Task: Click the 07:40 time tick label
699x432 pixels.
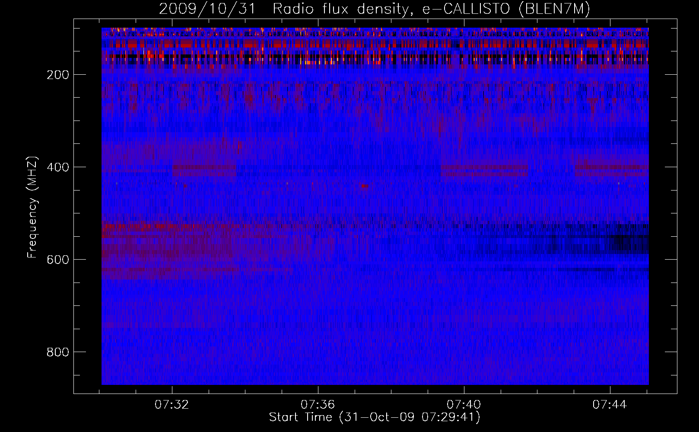Action: pyautogui.click(x=464, y=405)
